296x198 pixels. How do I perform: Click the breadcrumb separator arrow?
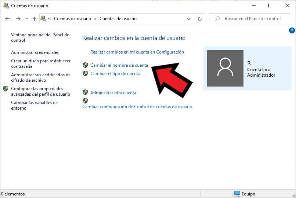(x=95, y=19)
